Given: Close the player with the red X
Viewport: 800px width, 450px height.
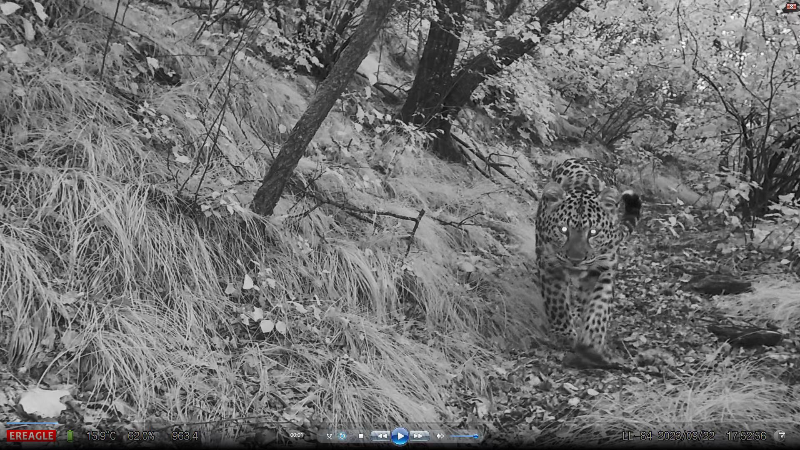Looking at the screenshot, I should click(x=791, y=6).
